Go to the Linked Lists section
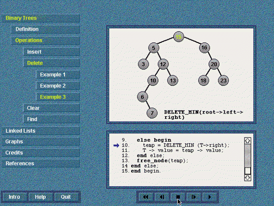 click(x=41, y=131)
